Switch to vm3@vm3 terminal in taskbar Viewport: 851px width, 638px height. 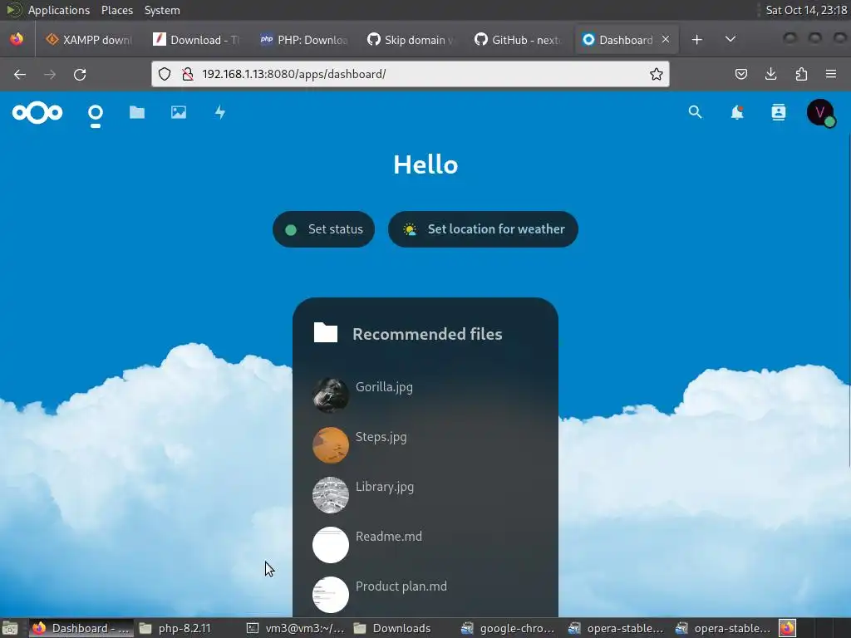(x=296, y=628)
